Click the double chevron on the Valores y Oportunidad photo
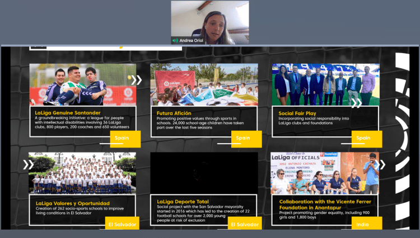420x238 pixels. (28, 165)
